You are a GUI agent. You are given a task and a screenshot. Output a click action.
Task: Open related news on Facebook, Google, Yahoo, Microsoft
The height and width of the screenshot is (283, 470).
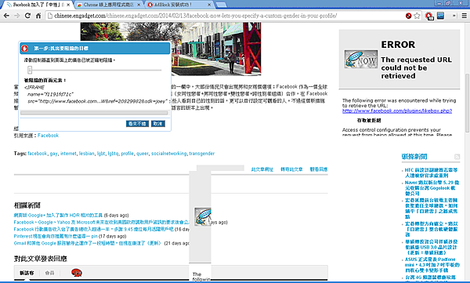point(101,223)
